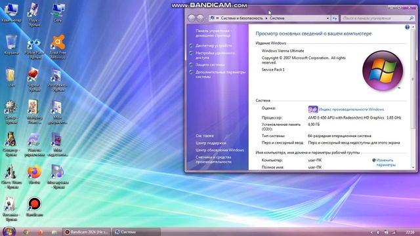Click the volume icon in system tray

point(378,232)
